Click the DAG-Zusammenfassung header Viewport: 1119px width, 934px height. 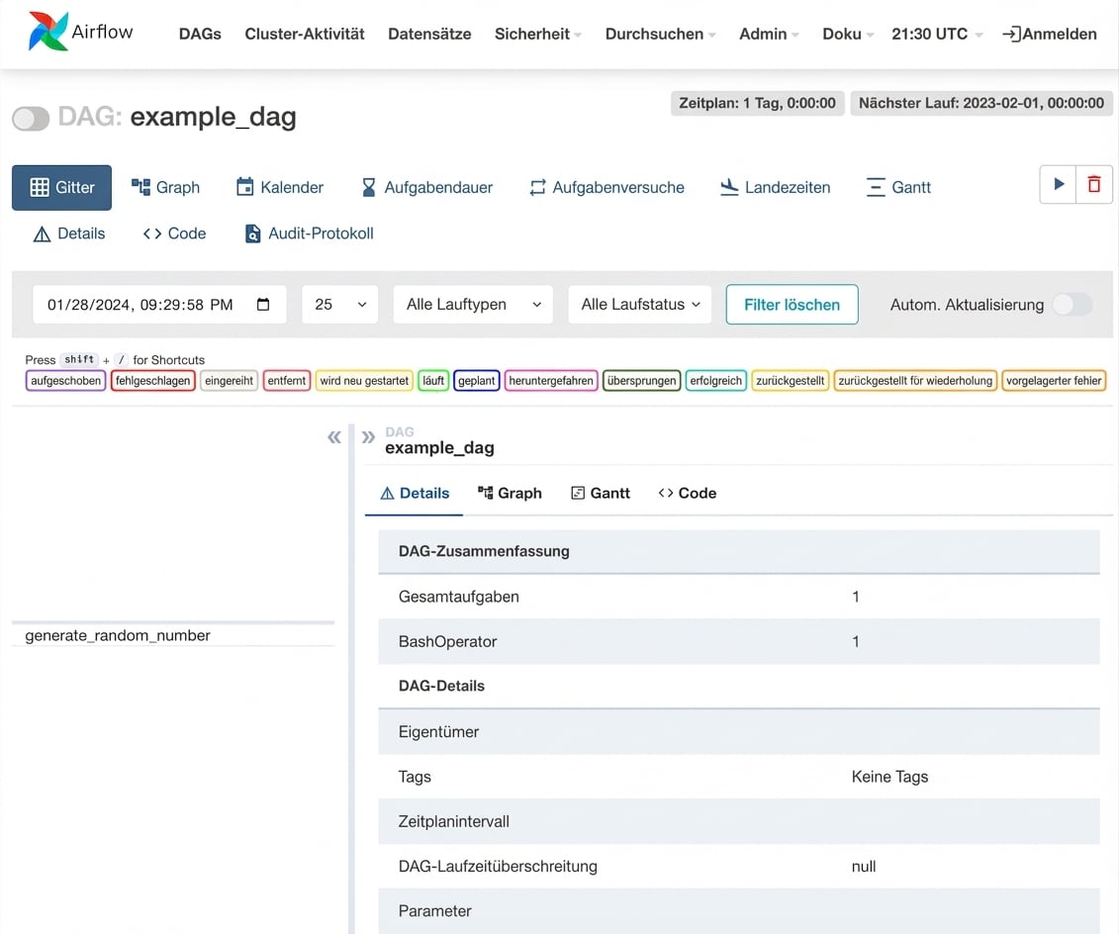point(484,551)
